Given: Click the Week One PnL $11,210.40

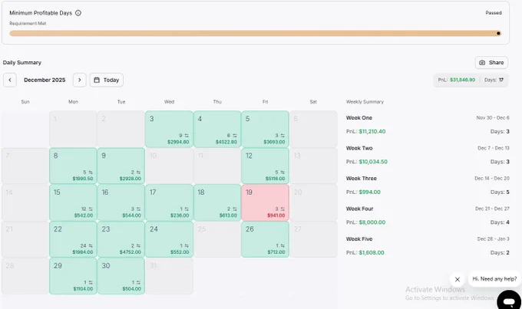Looking at the screenshot, I should 372,131.
